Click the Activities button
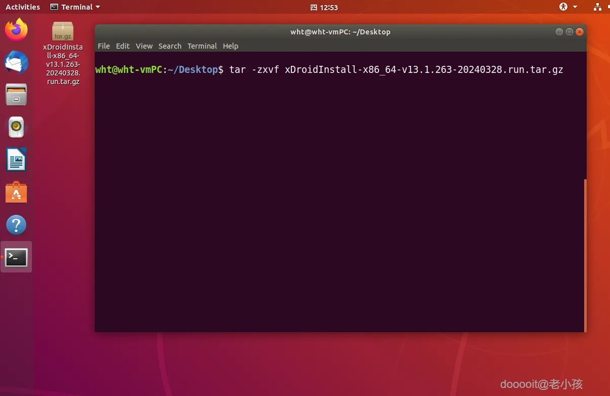This screenshot has width=610, height=396. point(23,7)
